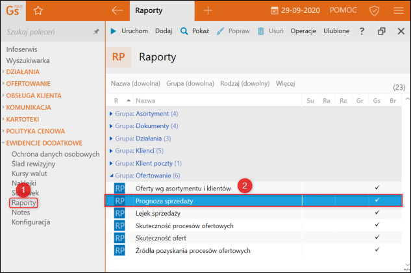
Task: Expand the Działania group
Action: click(x=111, y=138)
